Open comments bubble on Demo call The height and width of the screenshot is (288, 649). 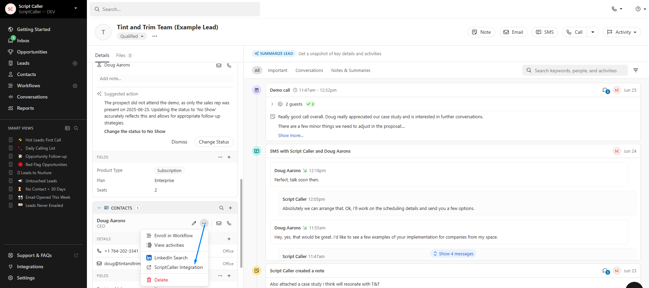click(x=606, y=90)
